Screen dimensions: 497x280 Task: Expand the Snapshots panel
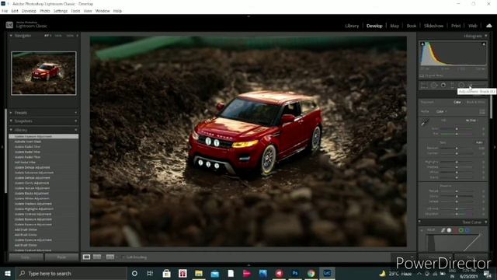[11, 121]
